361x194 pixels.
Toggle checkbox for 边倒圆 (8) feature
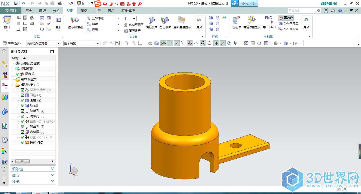point(23,132)
